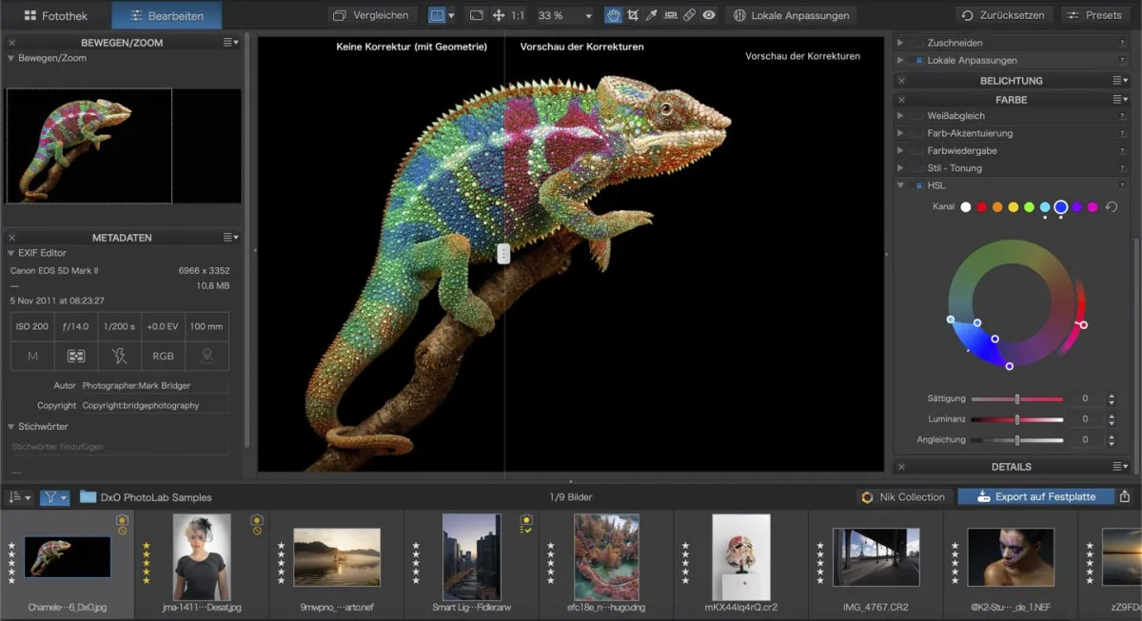Activate the crop tool in the toolbar
The width and height of the screenshot is (1142, 621).
pos(632,15)
